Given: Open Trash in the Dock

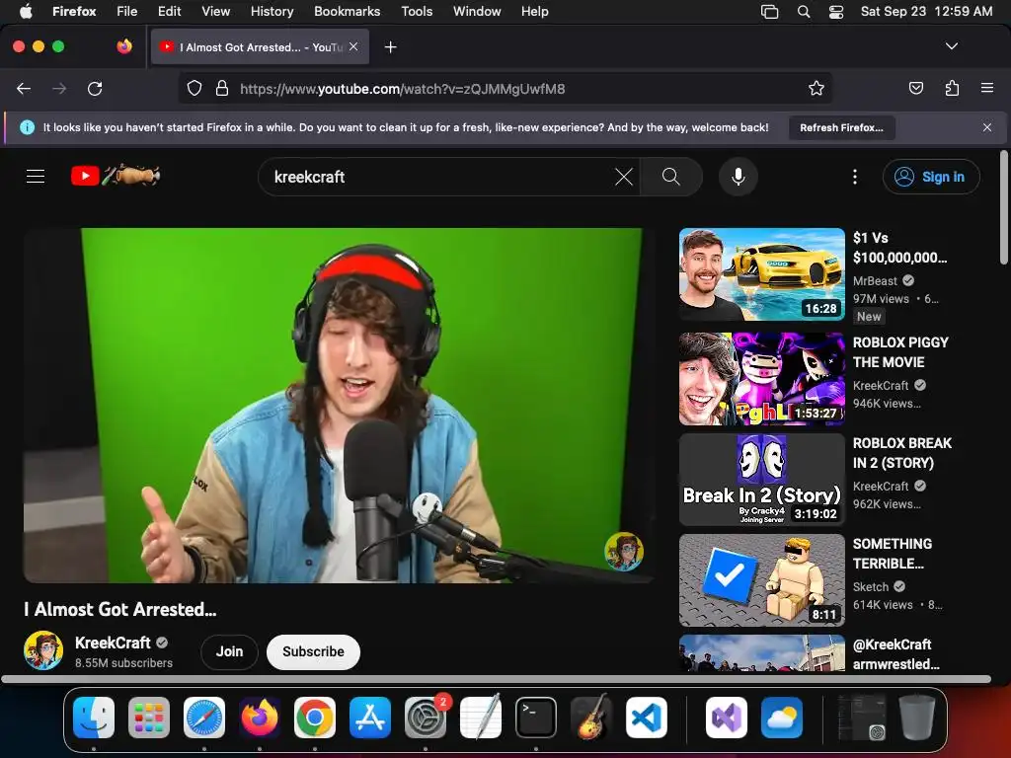Looking at the screenshot, I should coord(917,718).
